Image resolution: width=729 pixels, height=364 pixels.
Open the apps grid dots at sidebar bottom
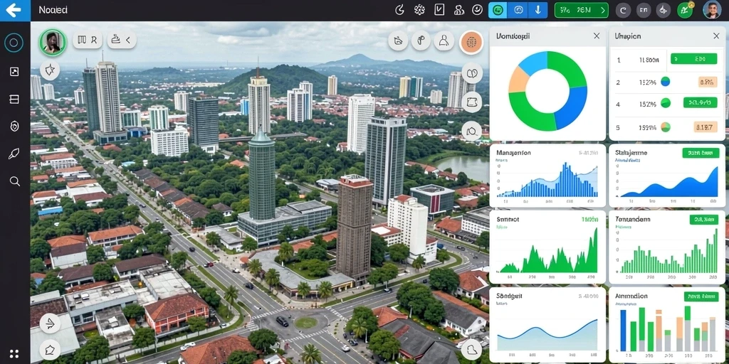coord(14,353)
